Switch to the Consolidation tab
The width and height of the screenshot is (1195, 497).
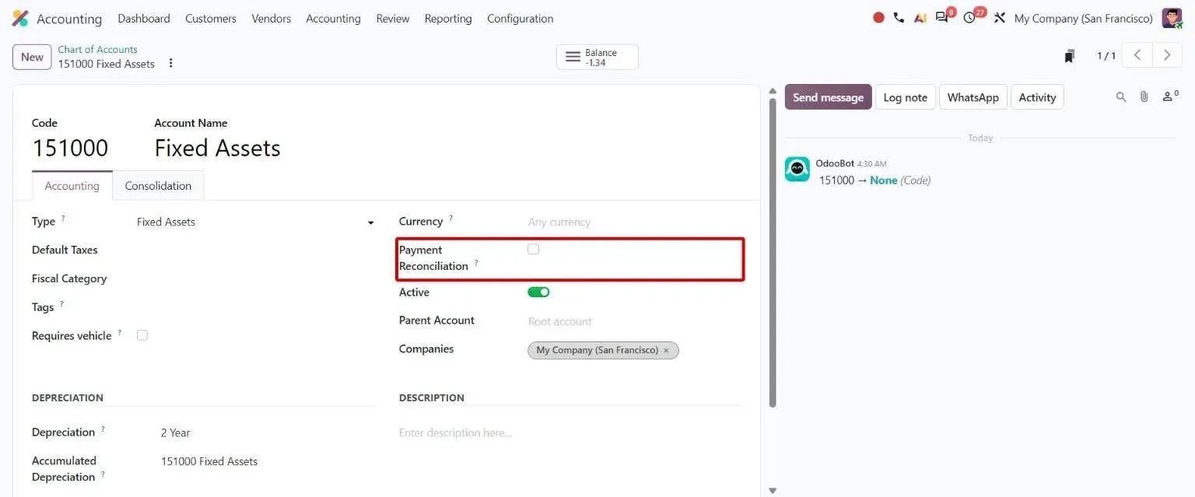(158, 186)
